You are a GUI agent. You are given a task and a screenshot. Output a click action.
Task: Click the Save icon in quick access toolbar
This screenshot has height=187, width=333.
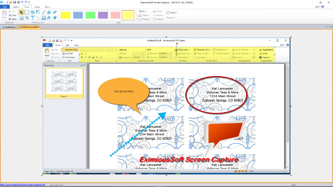[x=14, y=2]
